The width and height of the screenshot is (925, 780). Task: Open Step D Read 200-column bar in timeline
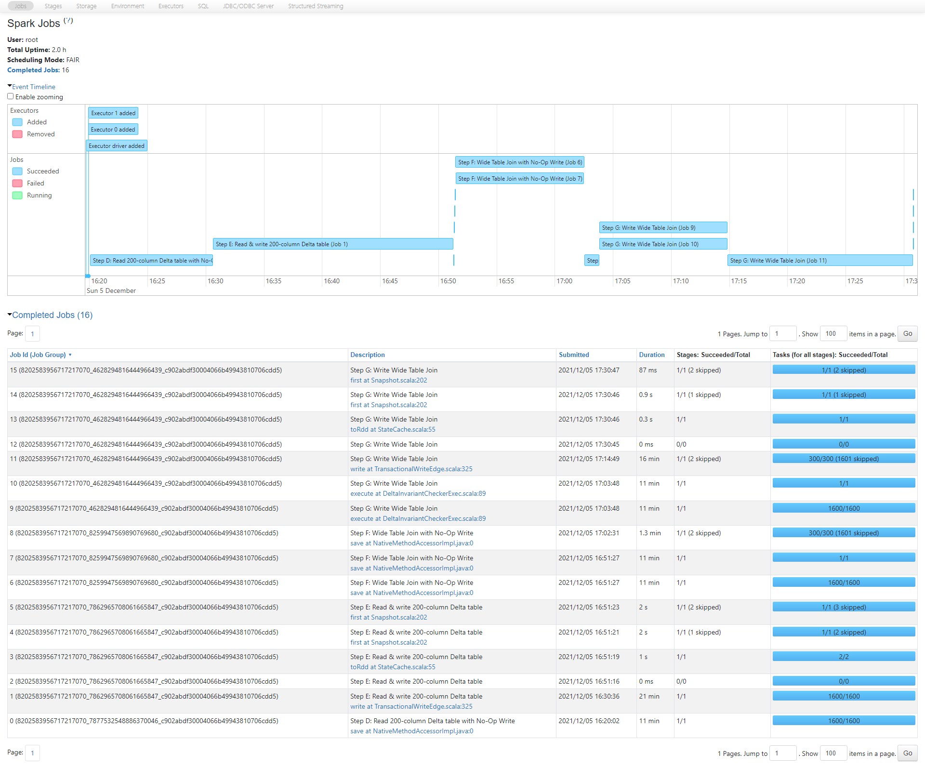pos(151,261)
